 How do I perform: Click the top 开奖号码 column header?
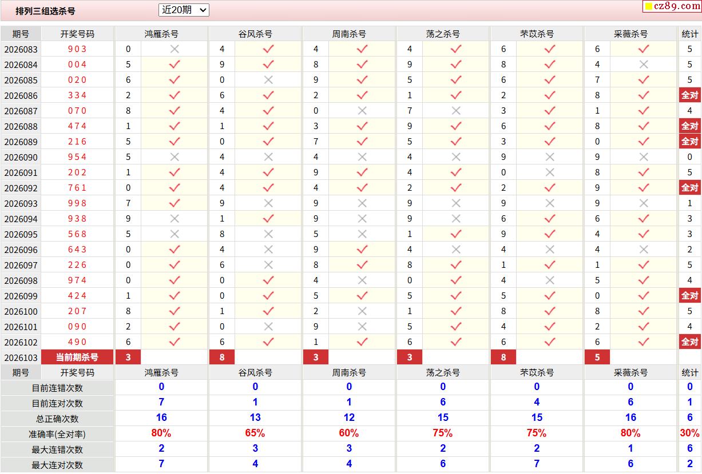77,34
